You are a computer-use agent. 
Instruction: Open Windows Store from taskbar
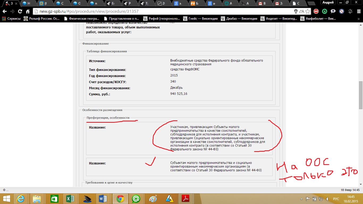click(x=54, y=198)
